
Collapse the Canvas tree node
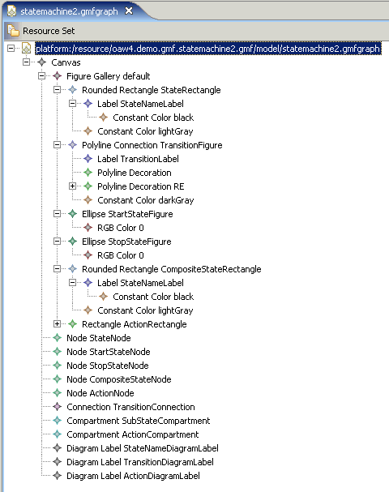point(27,62)
